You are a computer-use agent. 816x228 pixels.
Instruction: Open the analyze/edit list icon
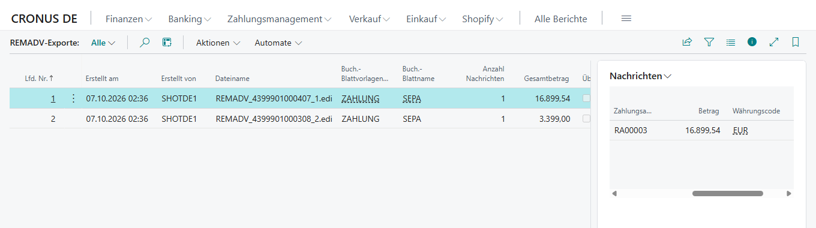pos(167,43)
